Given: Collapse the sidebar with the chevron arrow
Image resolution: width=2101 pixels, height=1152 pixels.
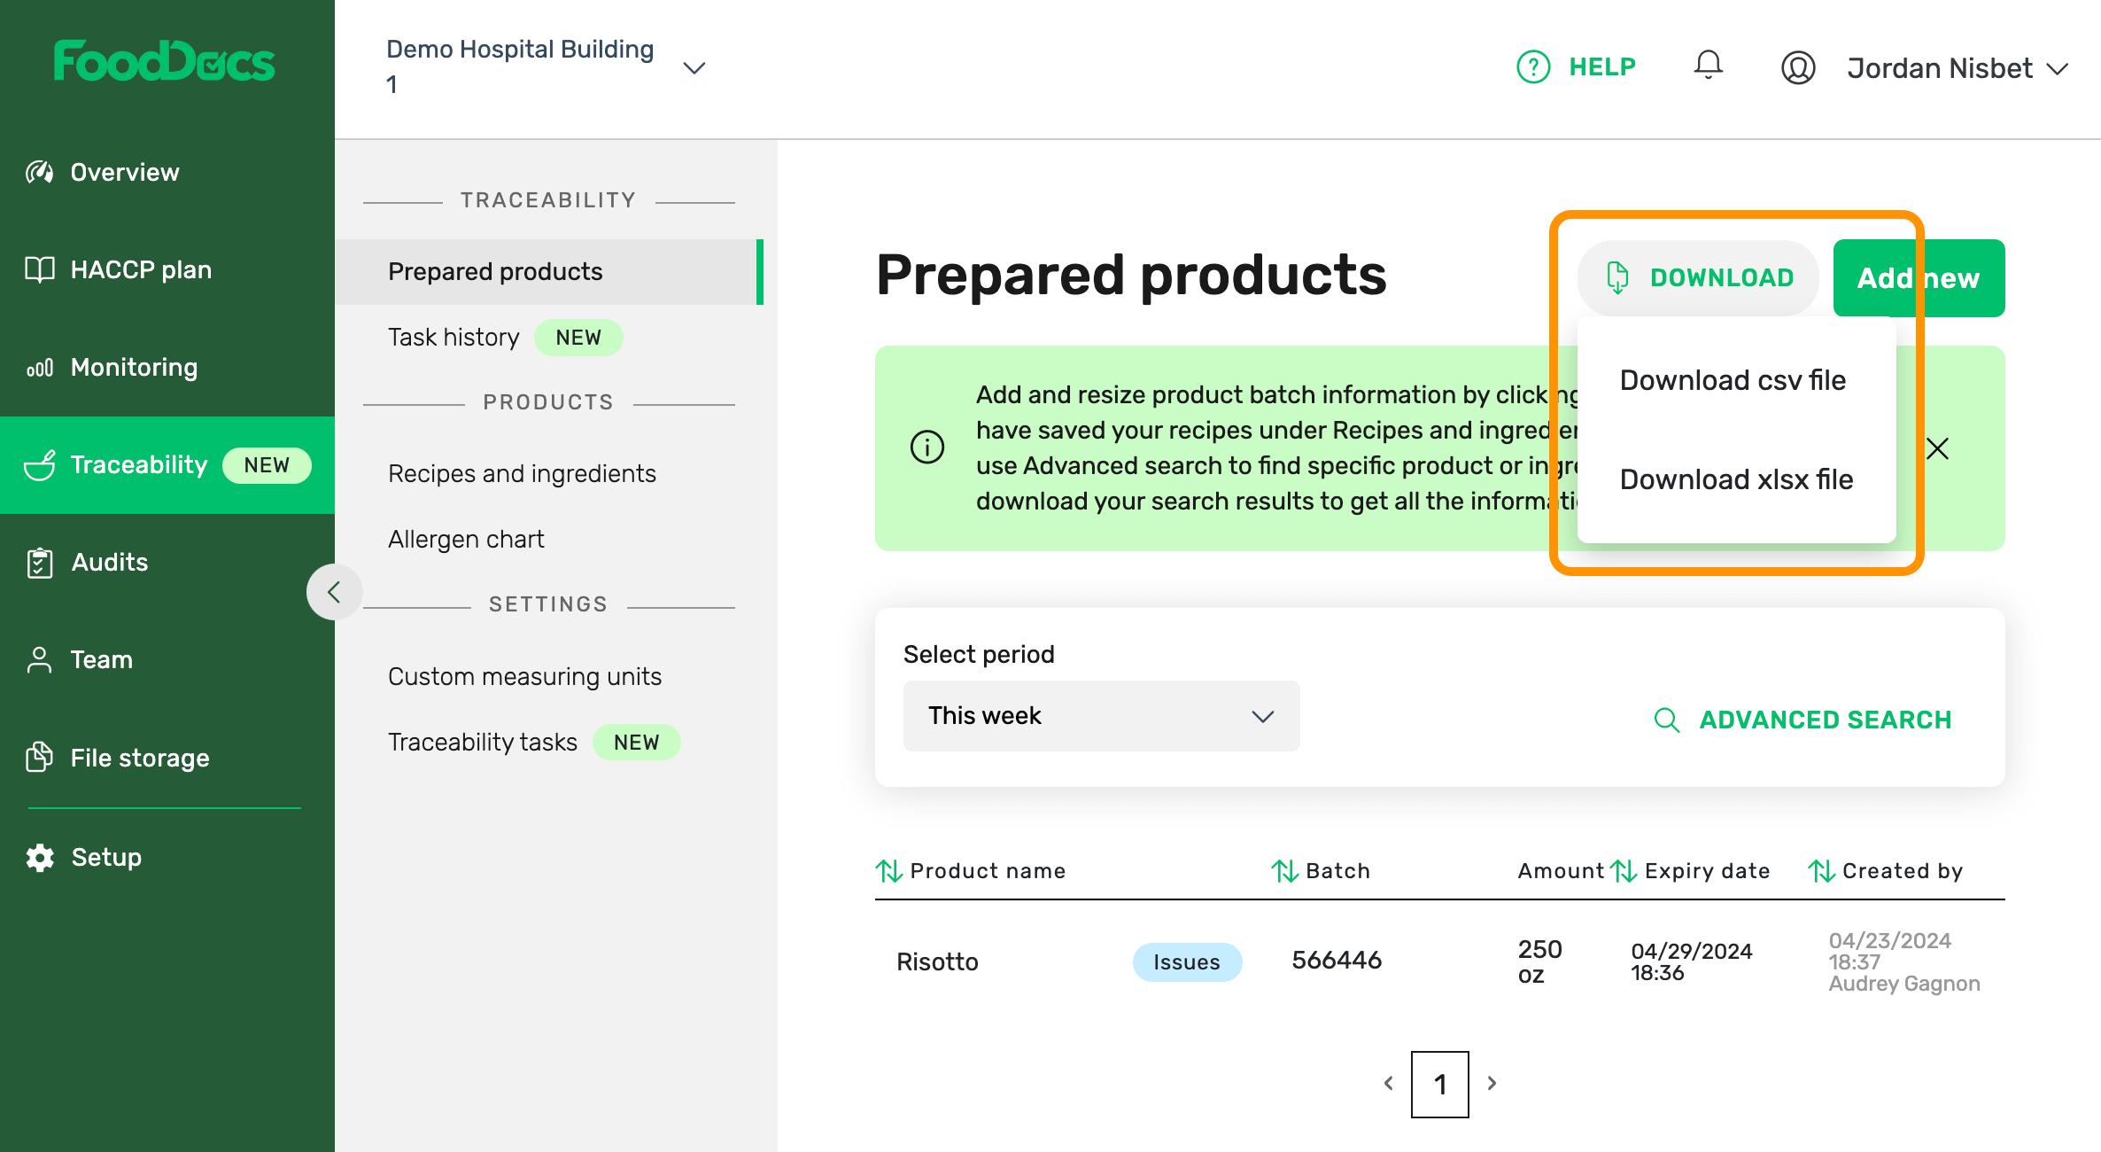Looking at the screenshot, I should click(x=335, y=592).
